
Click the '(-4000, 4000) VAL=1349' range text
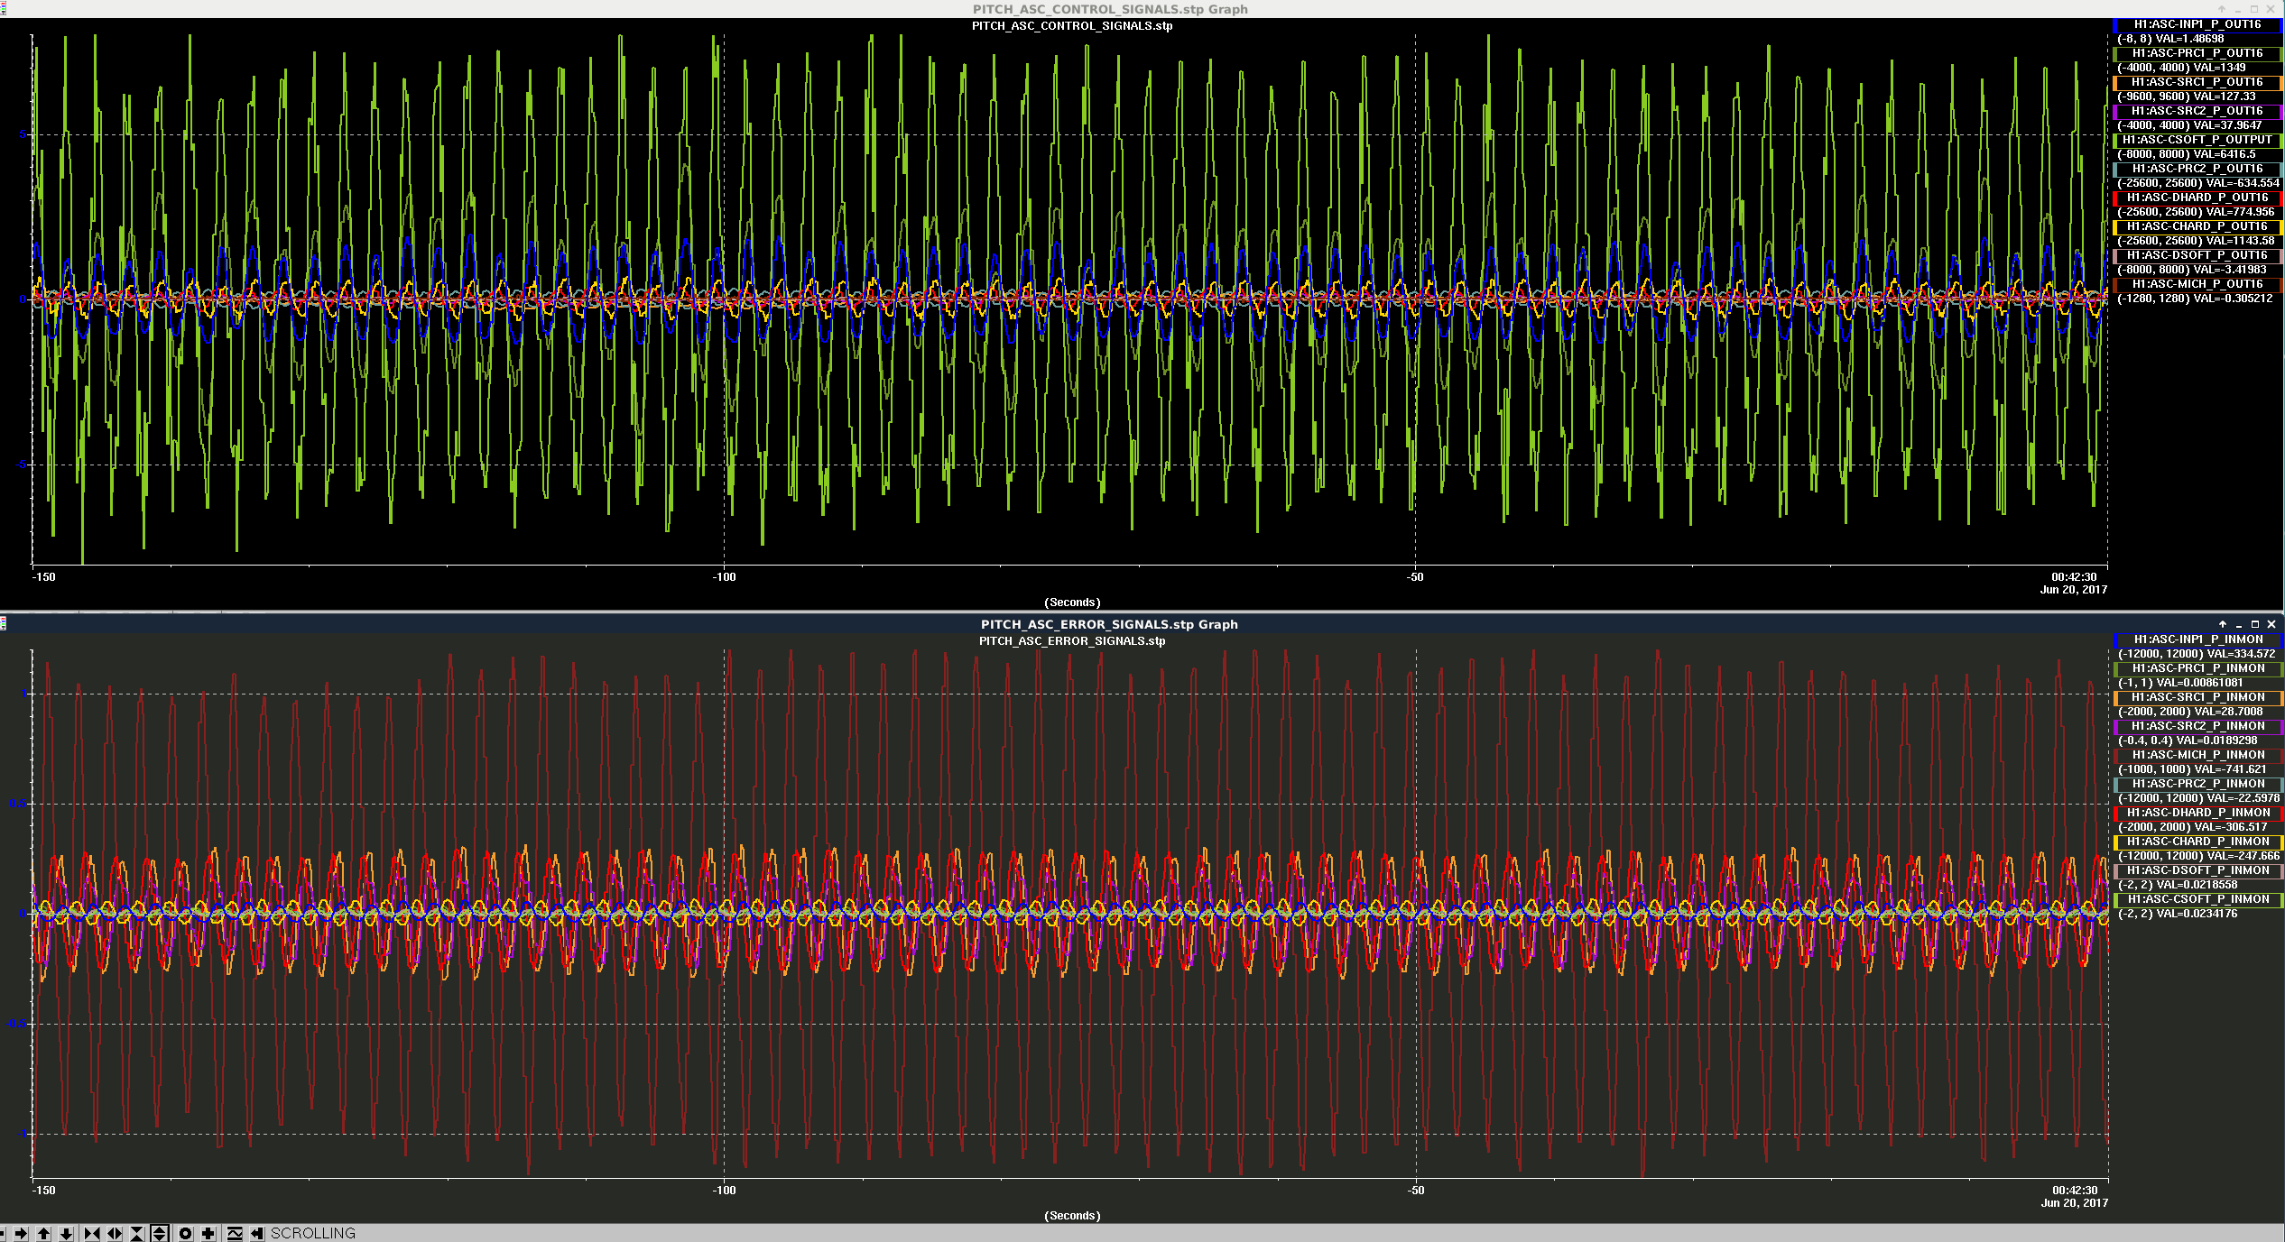(x=2180, y=68)
